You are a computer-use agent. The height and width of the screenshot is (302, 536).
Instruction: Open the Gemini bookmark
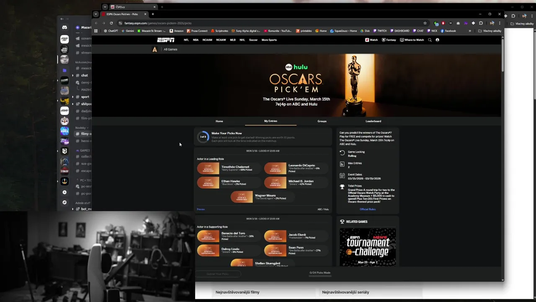[x=128, y=31]
